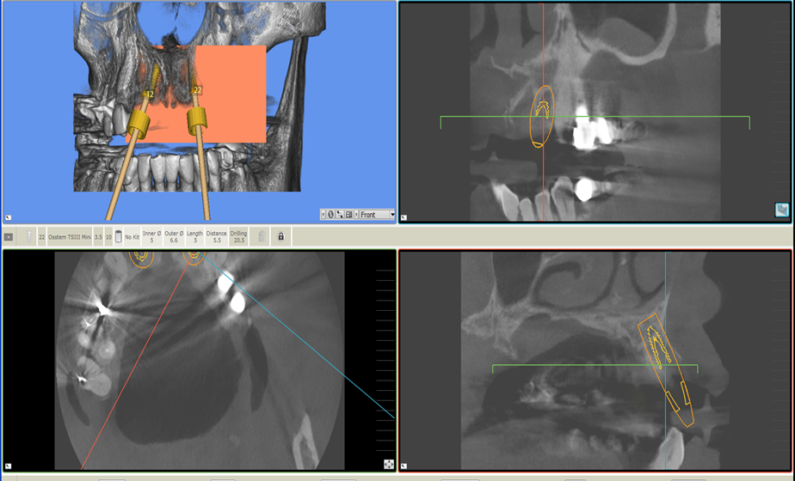This screenshot has height=481, width=795.
Task: Select implant label 12 in 3D view
Action: click(x=150, y=94)
